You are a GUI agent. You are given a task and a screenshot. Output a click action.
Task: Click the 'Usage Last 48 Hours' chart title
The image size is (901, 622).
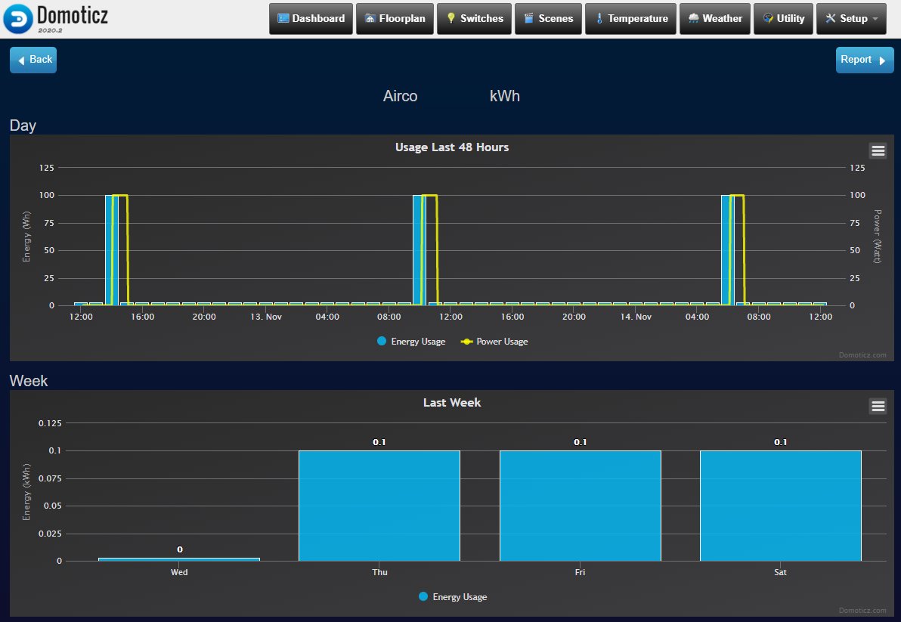pos(452,147)
